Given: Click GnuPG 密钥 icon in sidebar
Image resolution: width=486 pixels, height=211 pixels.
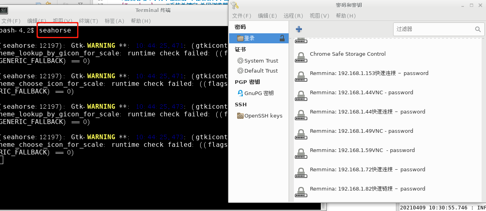Looking at the screenshot, I should [240, 93].
